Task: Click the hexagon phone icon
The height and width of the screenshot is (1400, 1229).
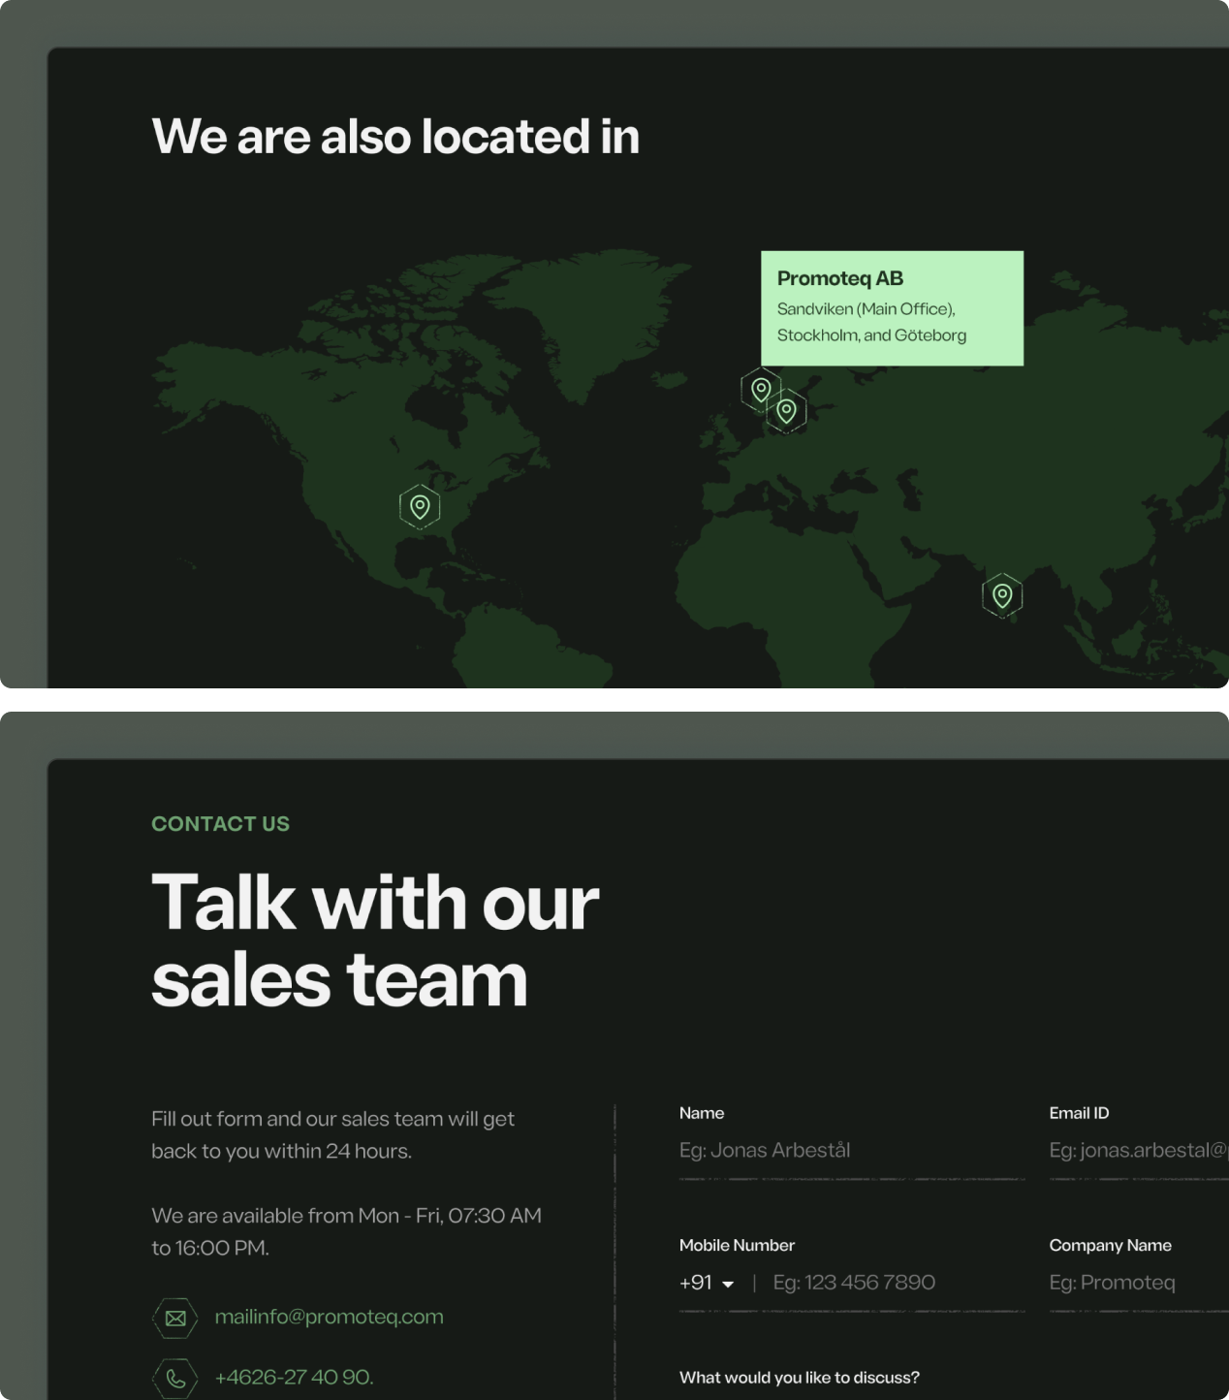Action: [x=175, y=1378]
